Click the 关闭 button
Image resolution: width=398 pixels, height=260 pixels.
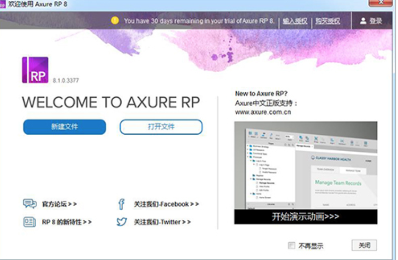coord(364,245)
